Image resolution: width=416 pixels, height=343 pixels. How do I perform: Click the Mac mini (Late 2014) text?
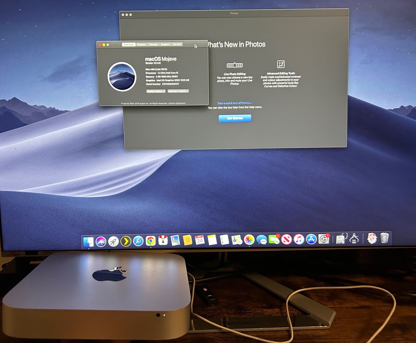(156, 69)
